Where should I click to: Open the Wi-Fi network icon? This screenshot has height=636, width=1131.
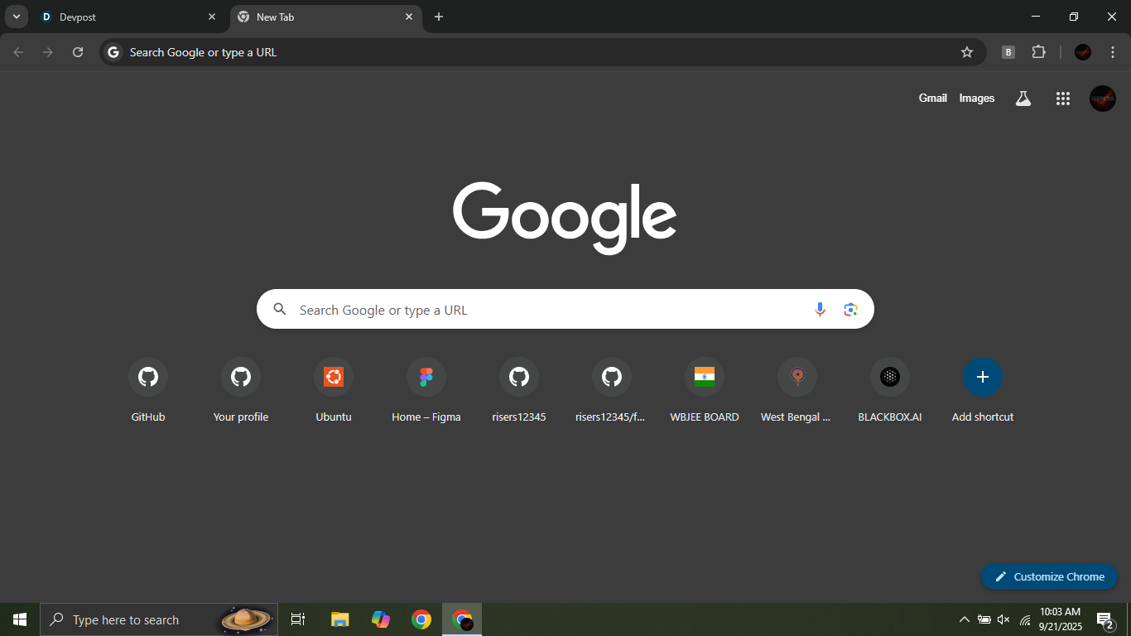[x=1025, y=619]
